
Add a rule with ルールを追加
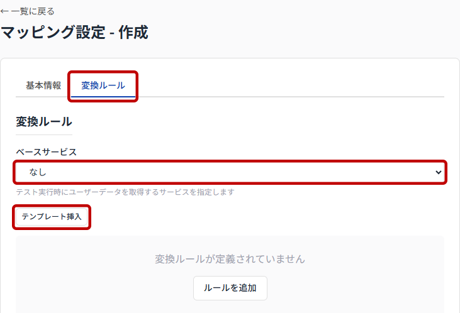(x=230, y=288)
